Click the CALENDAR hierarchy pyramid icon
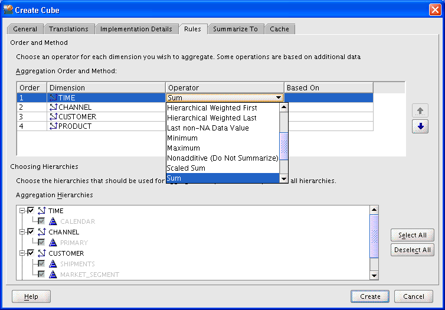The height and width of the screenshot is (310, 445). coord(53,221)
